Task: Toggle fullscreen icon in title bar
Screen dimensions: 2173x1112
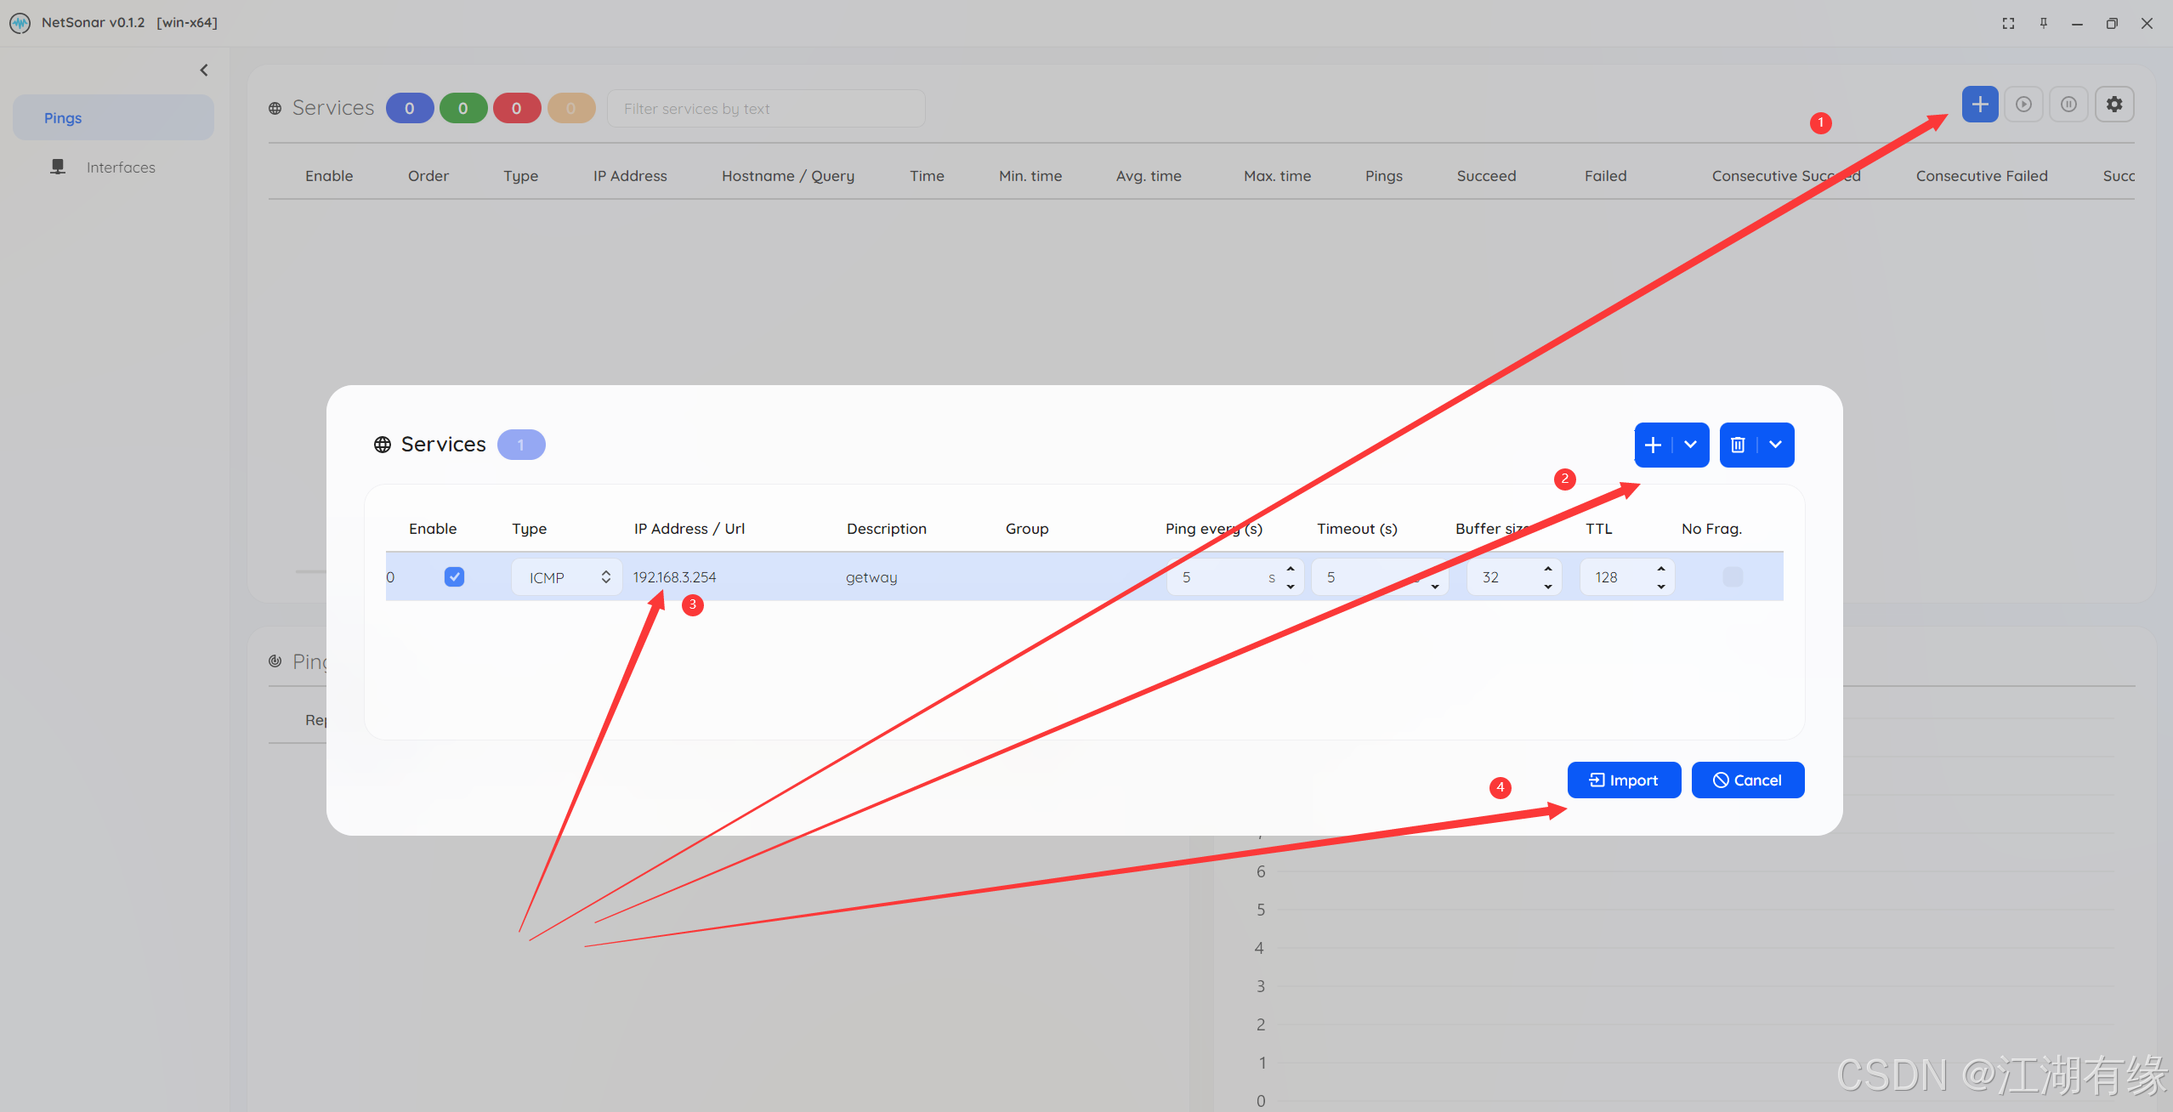Action: coord(2008,24)
